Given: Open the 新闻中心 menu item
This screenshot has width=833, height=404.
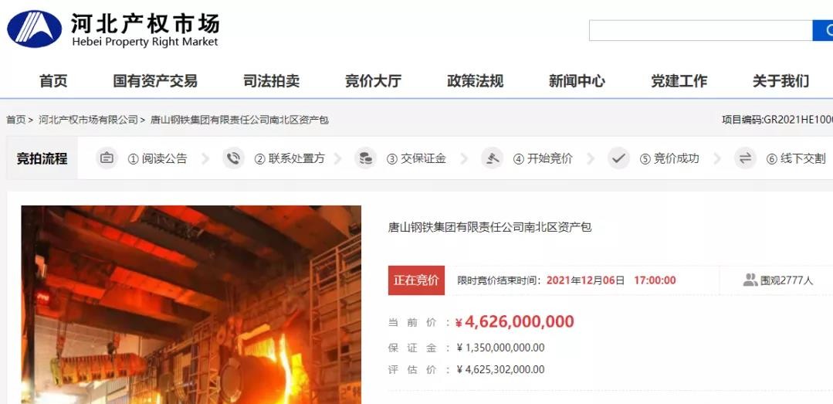Looking at the screenshot, I should 577,81.
